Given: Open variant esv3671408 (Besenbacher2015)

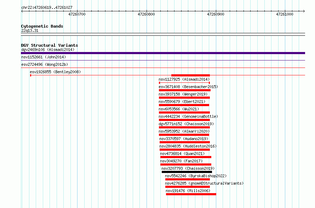Looking at the screenshot, I should click(188, 87).
